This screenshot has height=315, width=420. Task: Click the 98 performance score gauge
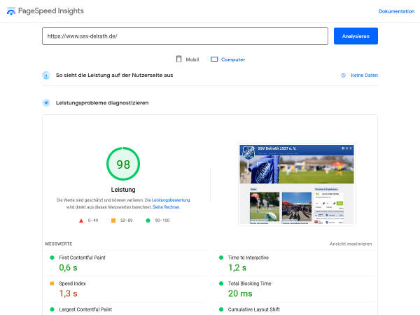coord(123,164)
